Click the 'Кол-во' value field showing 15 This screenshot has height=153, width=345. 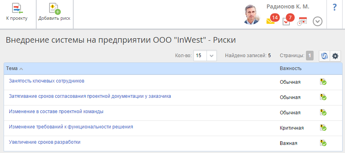pyautogui.click(x=200, y=56)
